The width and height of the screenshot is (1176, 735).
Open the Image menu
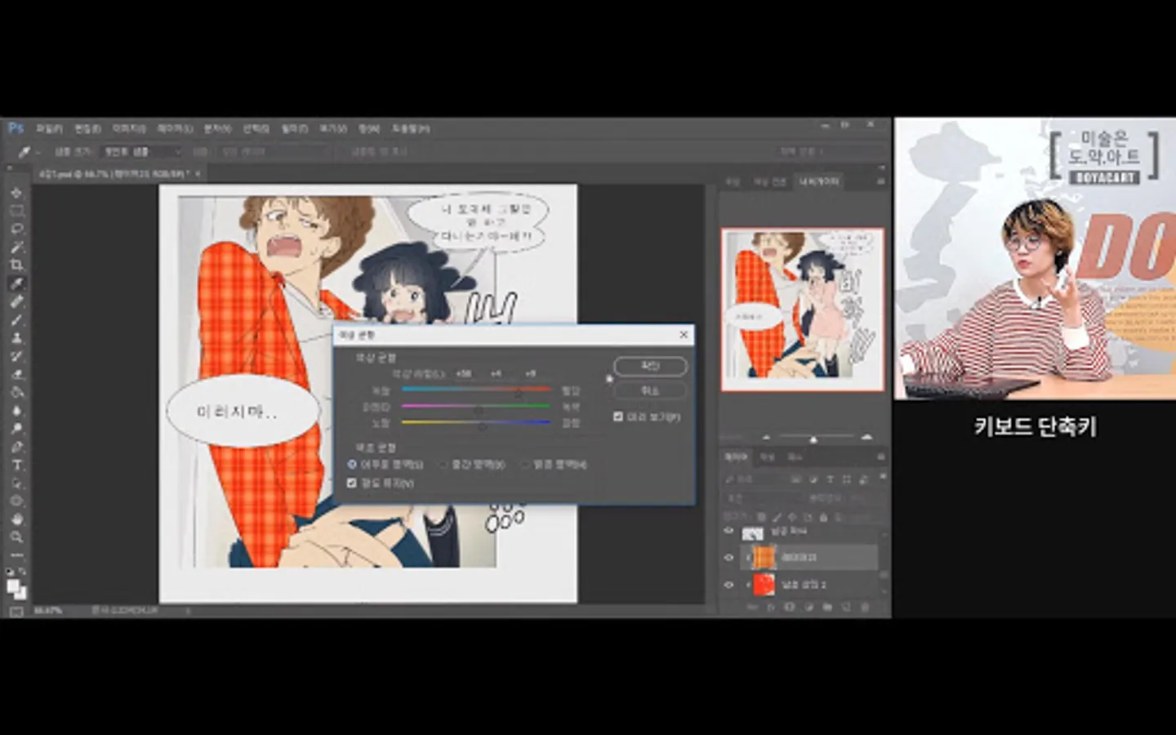(129, 128)
